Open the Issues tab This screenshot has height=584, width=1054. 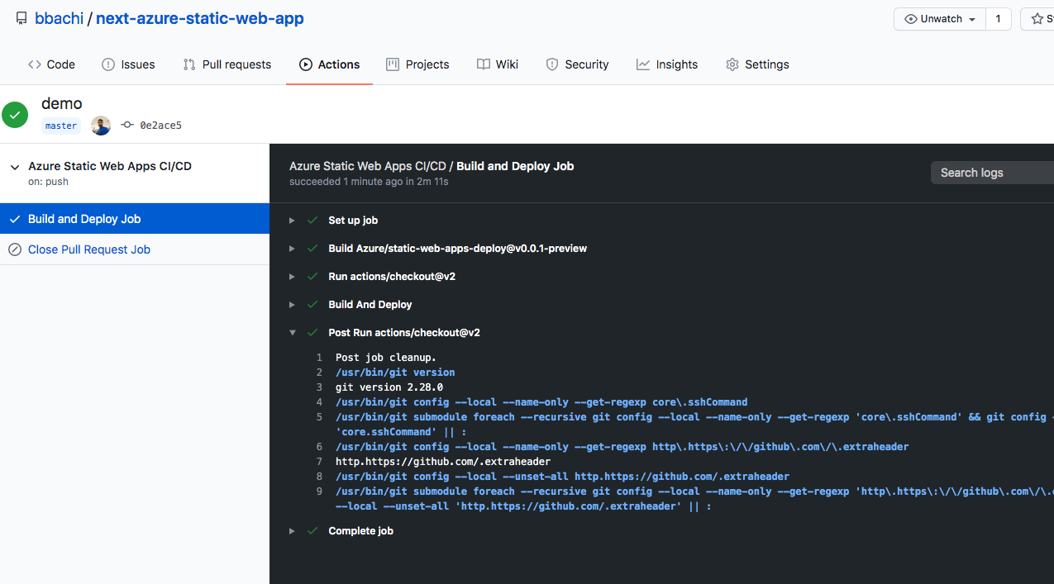point(128,64)
